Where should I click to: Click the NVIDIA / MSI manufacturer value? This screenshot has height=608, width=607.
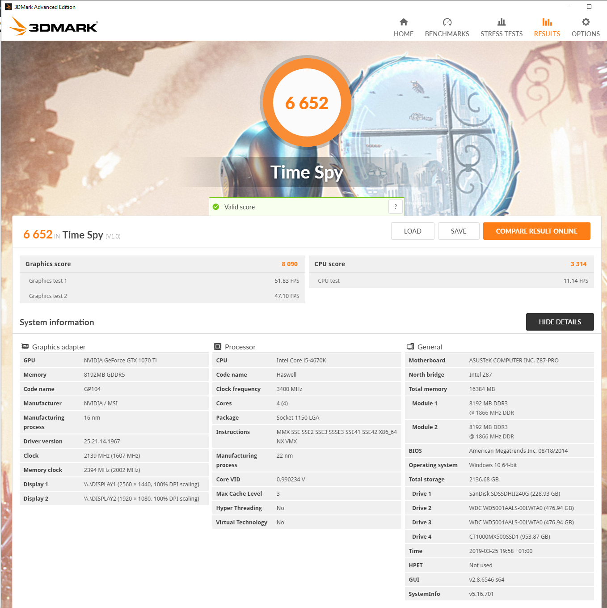101,403
